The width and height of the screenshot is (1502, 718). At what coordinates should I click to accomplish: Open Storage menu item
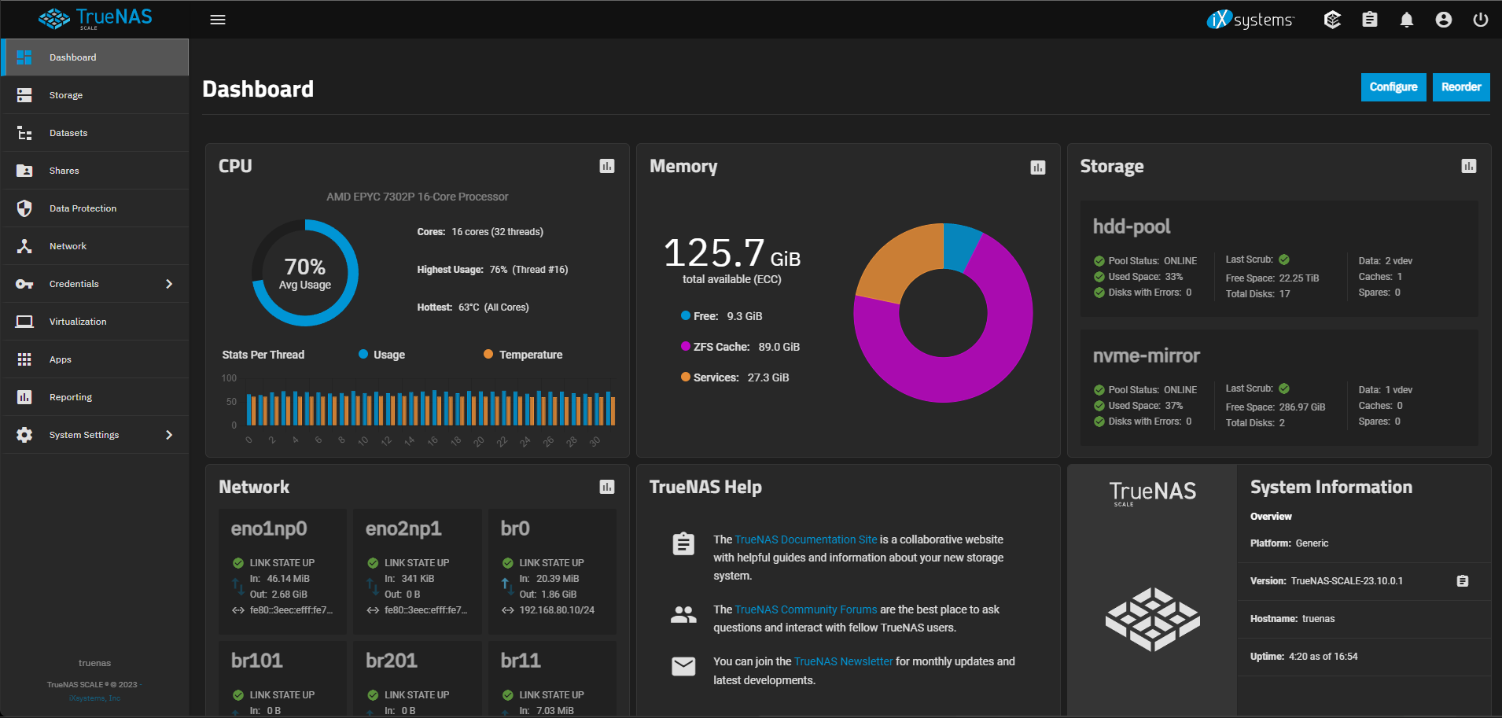[95, 95]
